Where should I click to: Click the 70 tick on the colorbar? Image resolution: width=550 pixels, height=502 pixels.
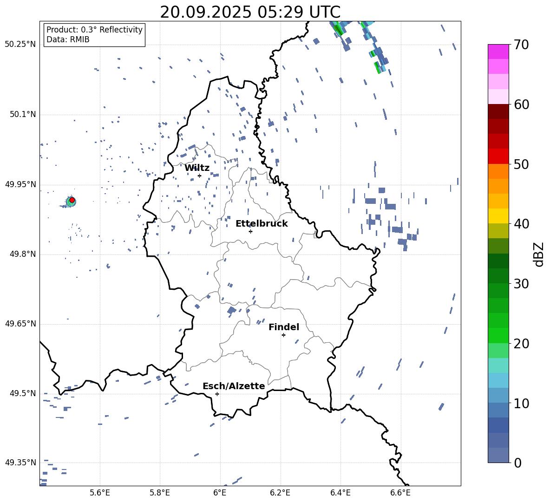[521, 45]
